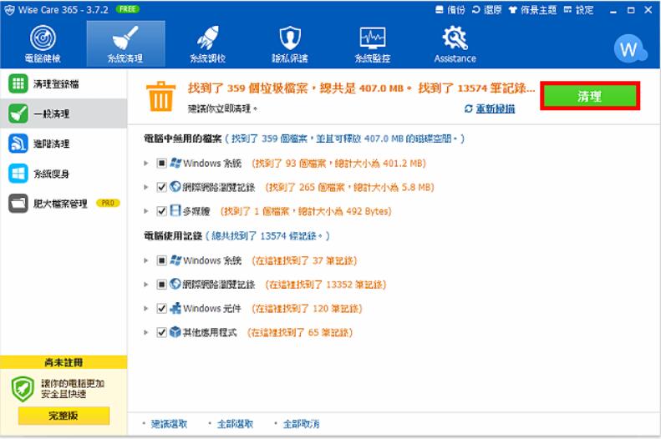Click the W user avatar icon

[629, 49]
